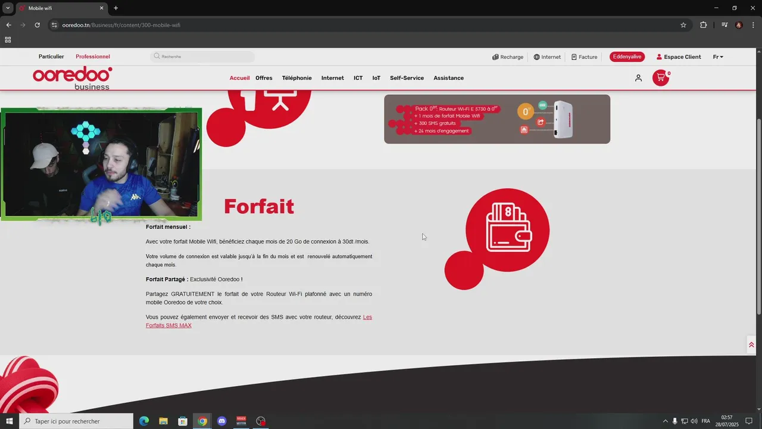Open the Téléphonie menu
This screenshot has height=429, width=762.
pos(297,78)
